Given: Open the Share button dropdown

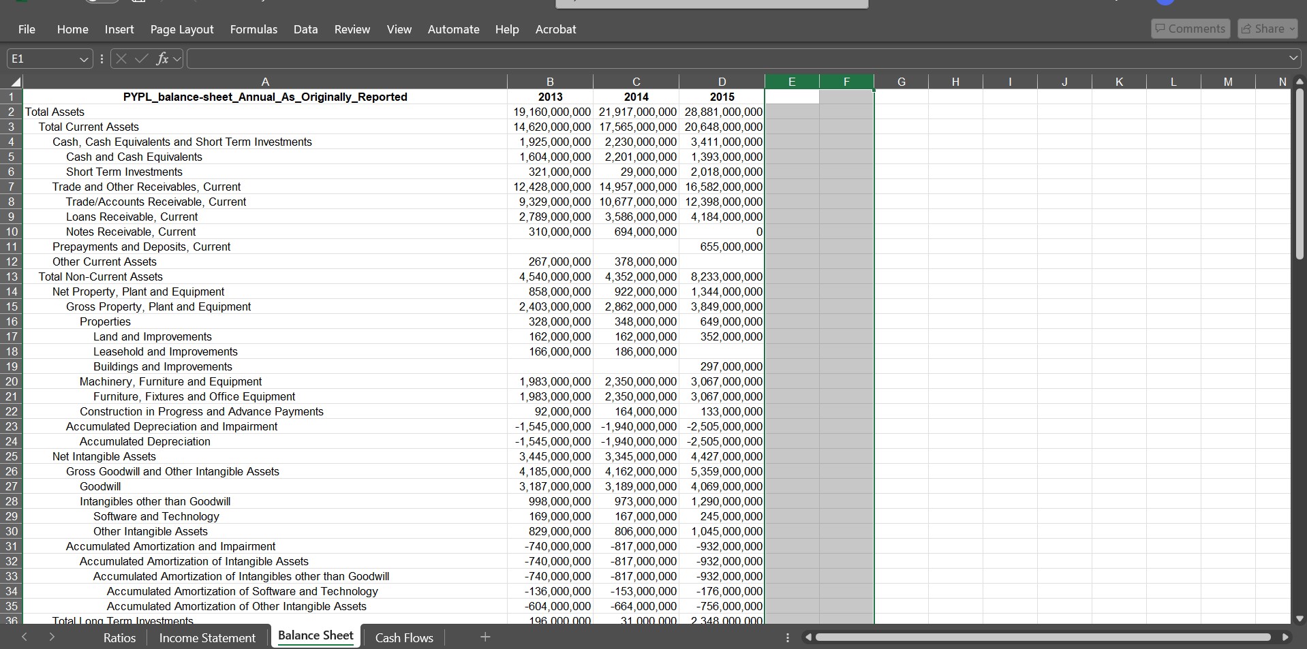Looking at the screenshot, I should pyautogui.click(x=1291, y=29).
